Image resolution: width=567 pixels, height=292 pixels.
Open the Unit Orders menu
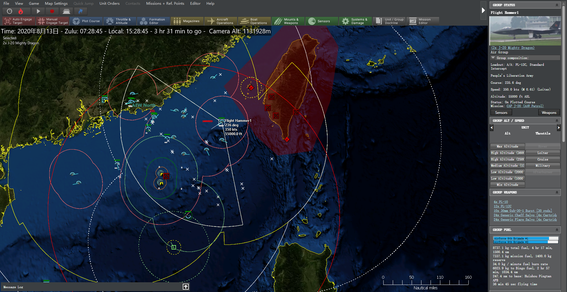(x=110, y=4)
